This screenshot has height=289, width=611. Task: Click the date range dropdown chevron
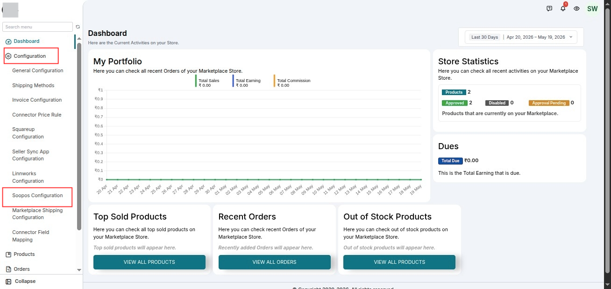tap(571, 37)
